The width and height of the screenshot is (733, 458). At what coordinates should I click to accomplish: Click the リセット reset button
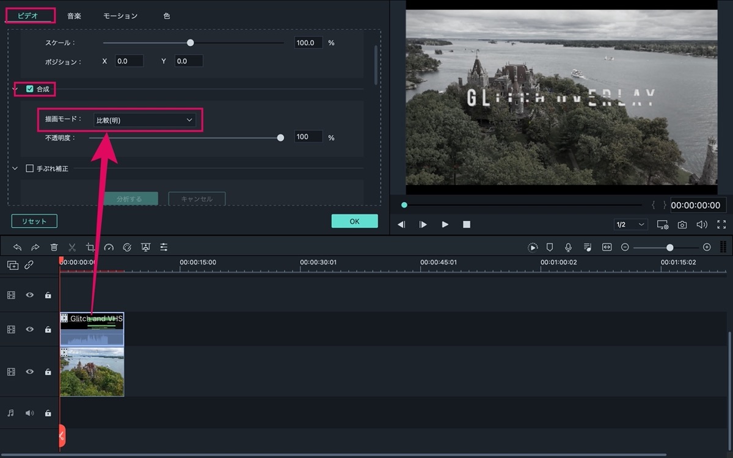pyautogui.click(x=34, y=221)
